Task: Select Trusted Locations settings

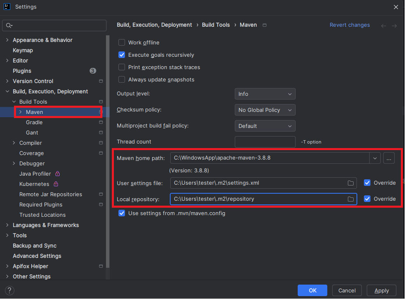Action: click(42, 215)
